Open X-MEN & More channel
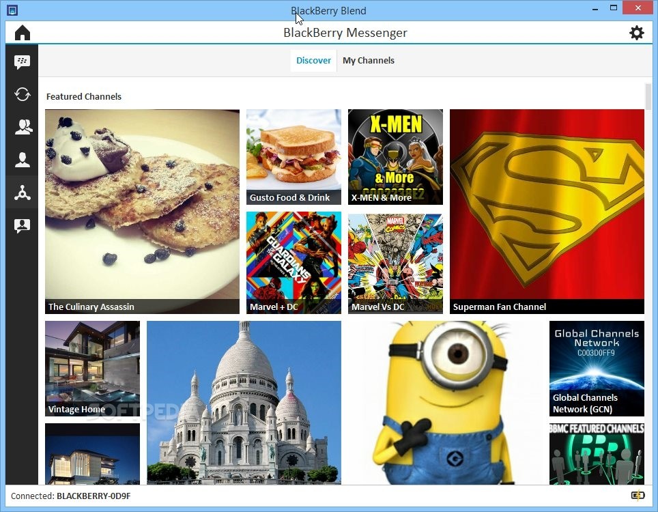This screenshot has height=512, width=658. pyautogui.click(x=395, y=157)
